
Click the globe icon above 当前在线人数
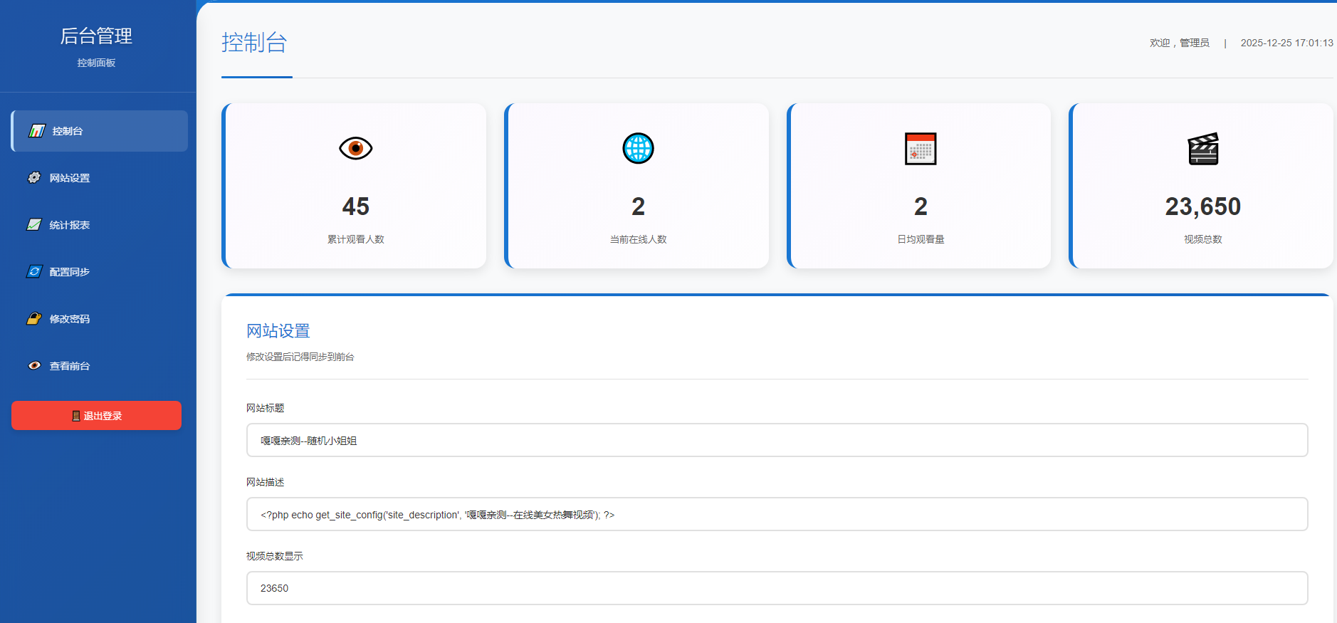pyautogui.click(x=638, y=148)
